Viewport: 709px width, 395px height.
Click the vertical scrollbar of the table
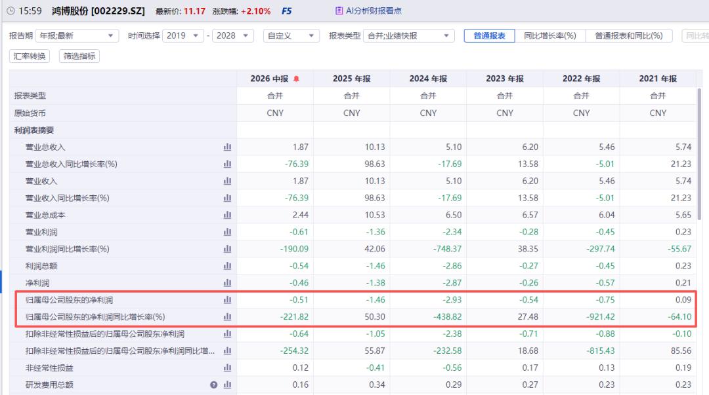click(699, 149)
